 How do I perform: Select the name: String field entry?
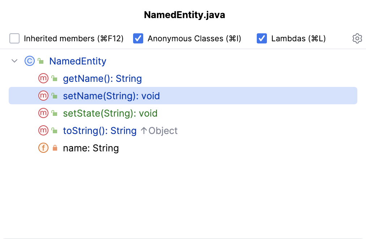click(x=91, y=148)
